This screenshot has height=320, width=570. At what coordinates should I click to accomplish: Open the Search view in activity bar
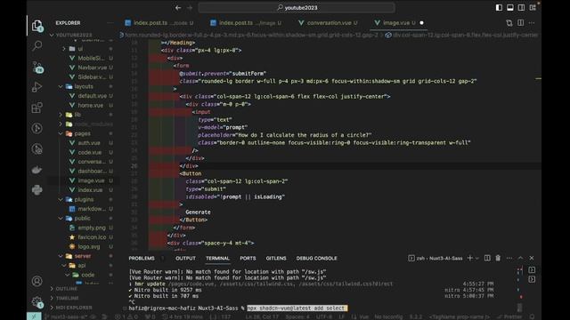tap(37, 45)
